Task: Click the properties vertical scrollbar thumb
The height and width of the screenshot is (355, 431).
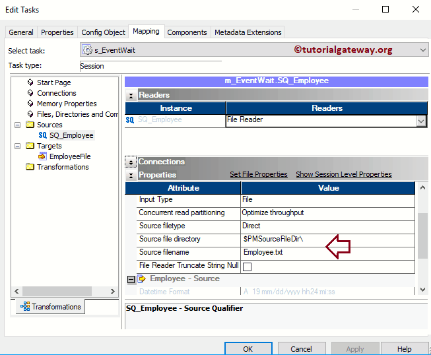Action: coord(422,236)
